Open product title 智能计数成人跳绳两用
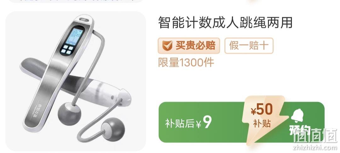The height and width of the screenshot is (153, 340). click(225, 23)
